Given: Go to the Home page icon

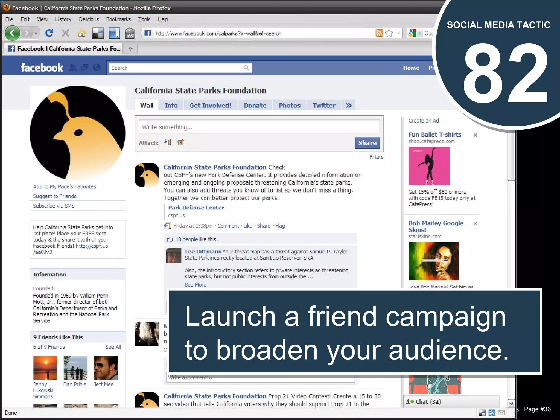Looking at the screenshot, I should point(81,33).
